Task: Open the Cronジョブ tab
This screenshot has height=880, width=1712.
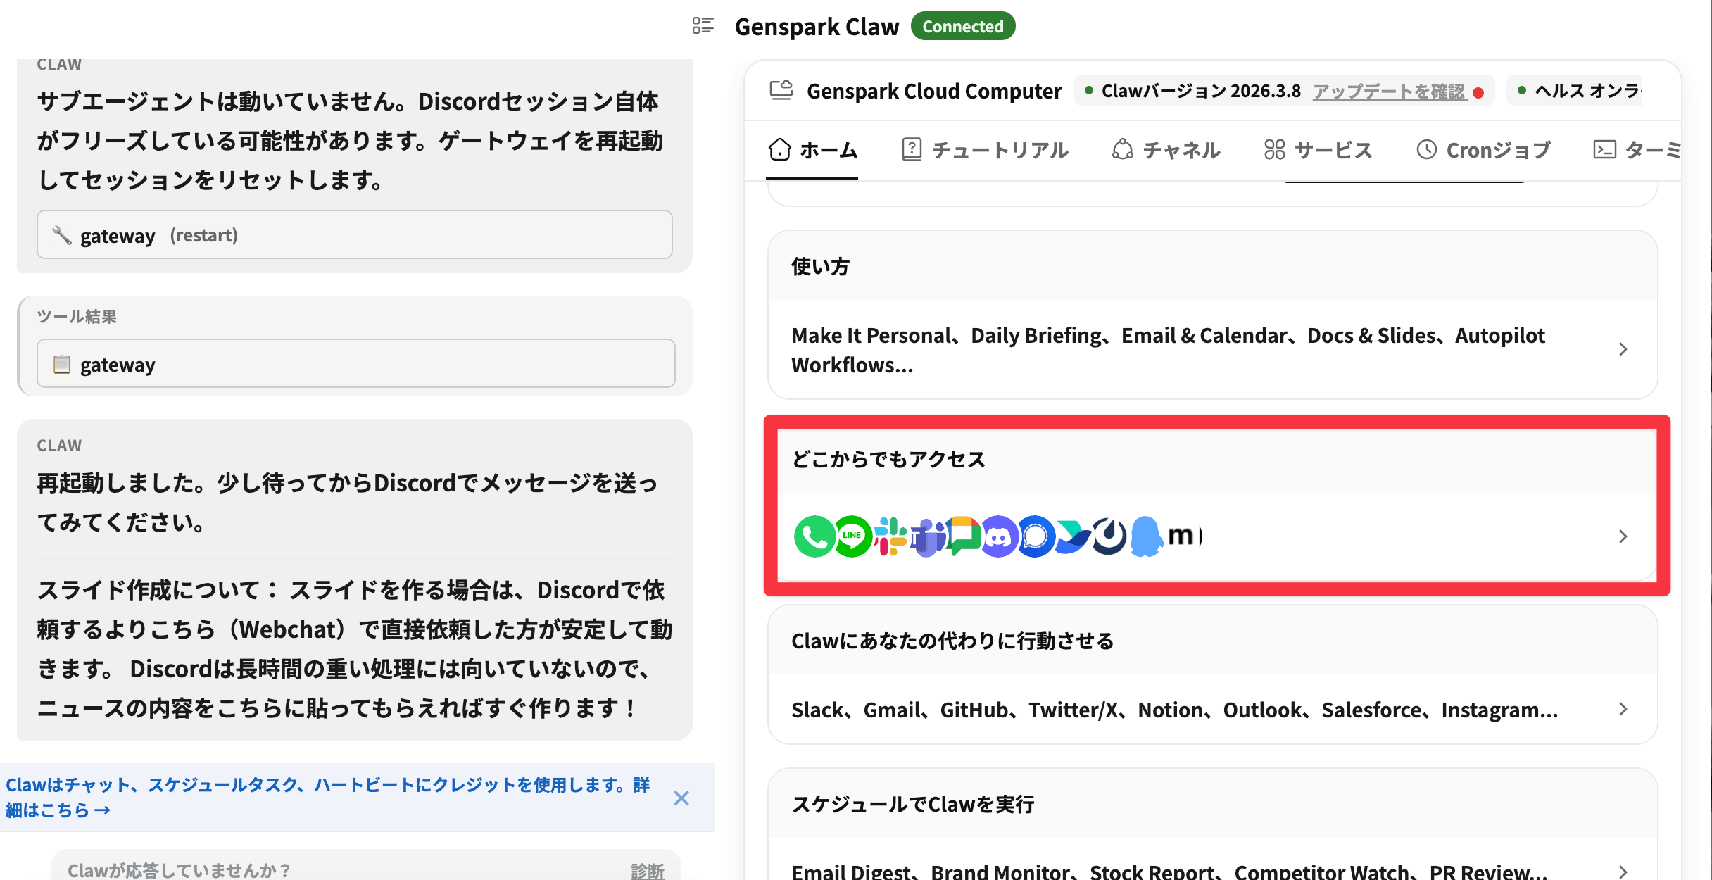Action: point(1484,150)
